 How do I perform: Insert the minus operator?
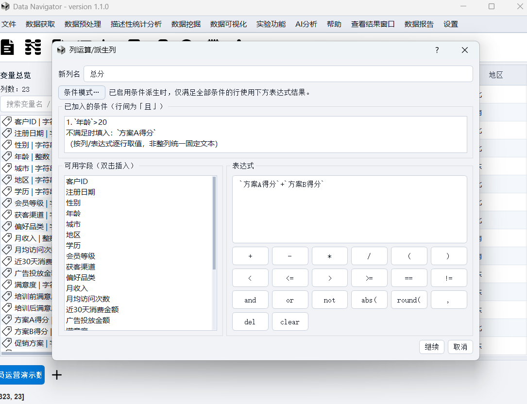[x=290, y=256]
